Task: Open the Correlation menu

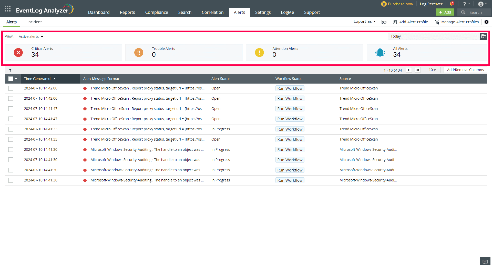Action: coord(212,12)
